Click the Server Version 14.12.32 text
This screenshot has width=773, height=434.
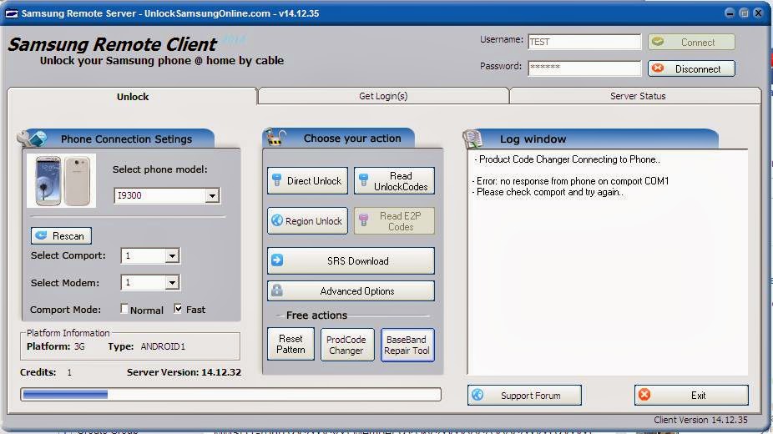pos(184,372)
